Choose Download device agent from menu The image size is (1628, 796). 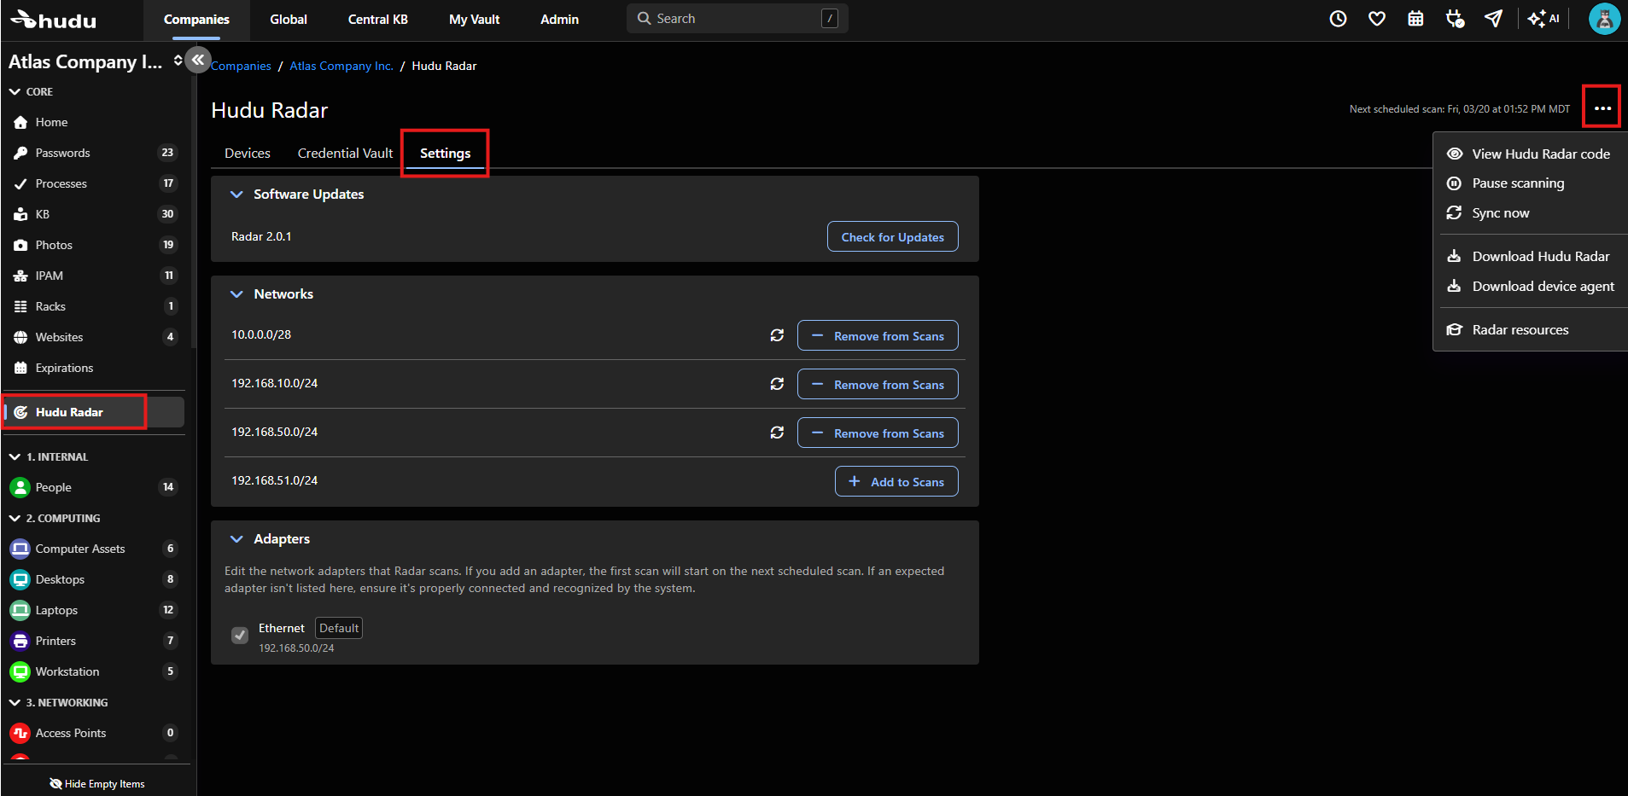point(1530,287)
